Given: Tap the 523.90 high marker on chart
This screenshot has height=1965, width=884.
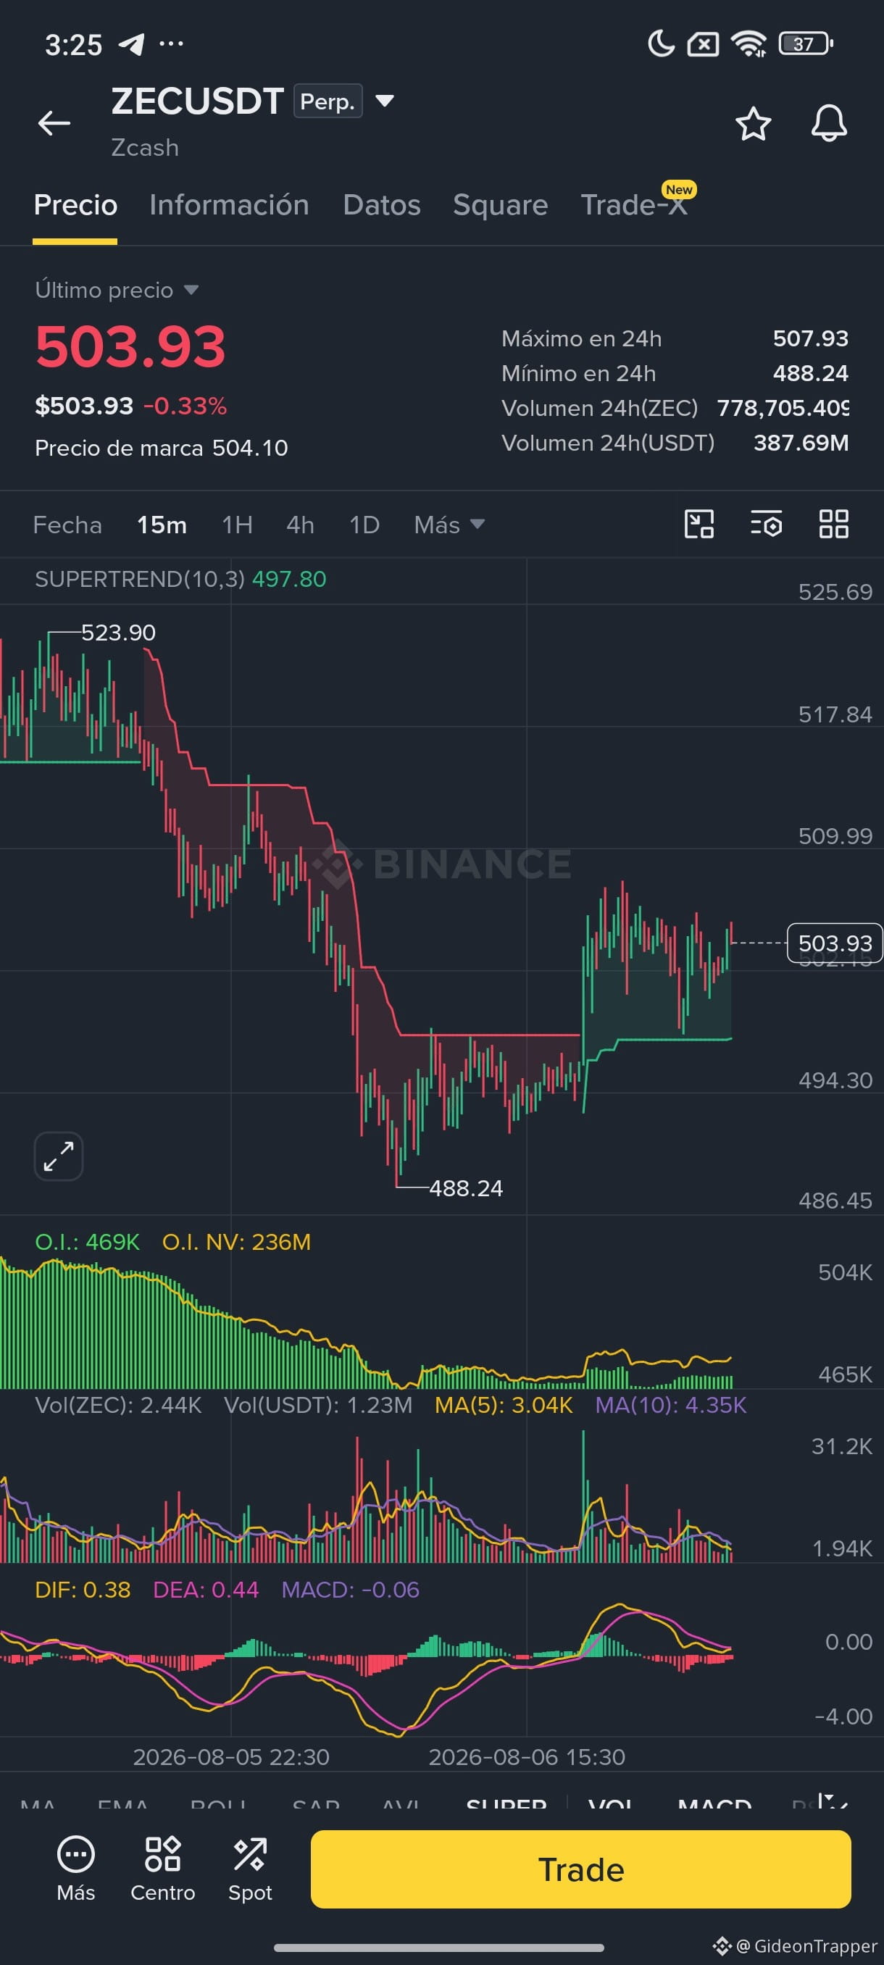Looking at the screenshot, I should click(x=118, y=633).
